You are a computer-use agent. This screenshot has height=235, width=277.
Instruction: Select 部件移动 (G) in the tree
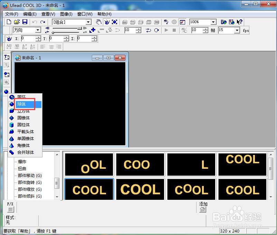[x=30, y=176]
